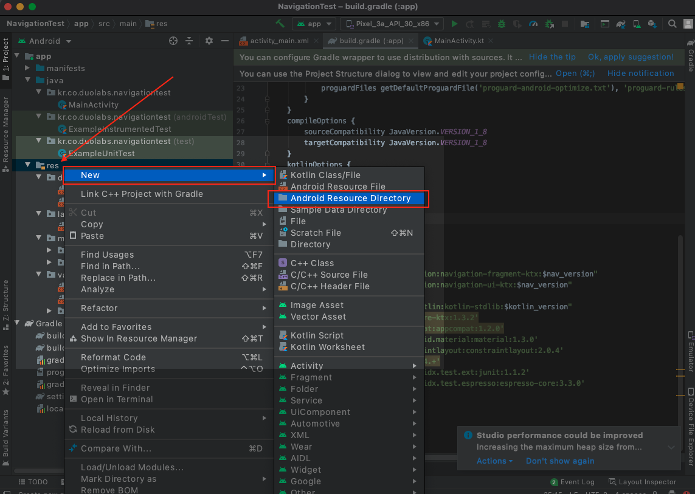Click Ok, apply suggestion! link

click(x=631, y=57)
